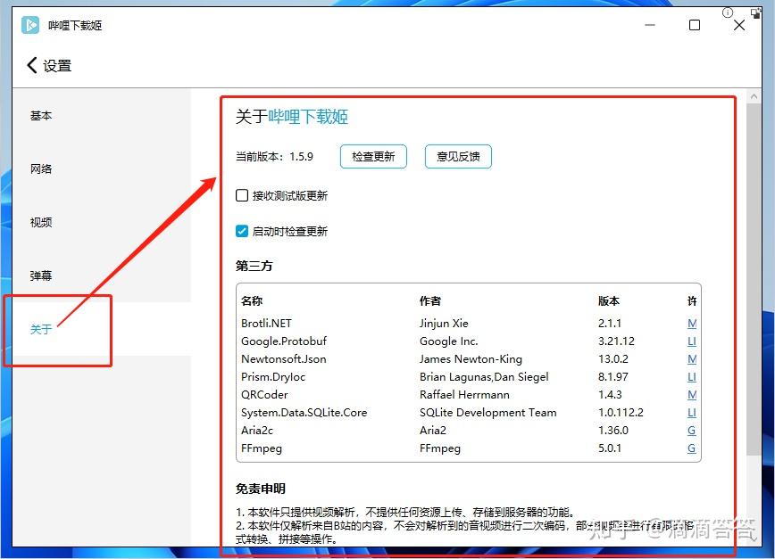Open license link for Google.Protobuf row
The height and width of the screenshot is (559, 775).
pyautogui.click(x=692, y=341)
